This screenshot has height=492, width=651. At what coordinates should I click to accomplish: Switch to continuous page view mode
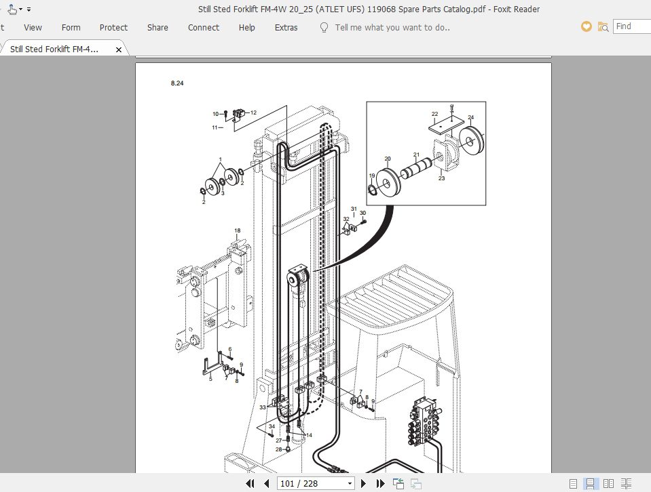(x=590, y=483)
